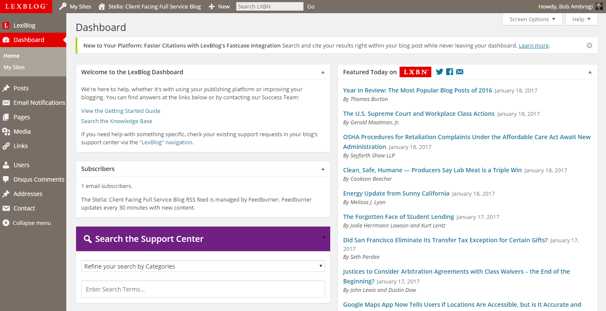Click the Media icon in sidebar

(x=6, y=132)
